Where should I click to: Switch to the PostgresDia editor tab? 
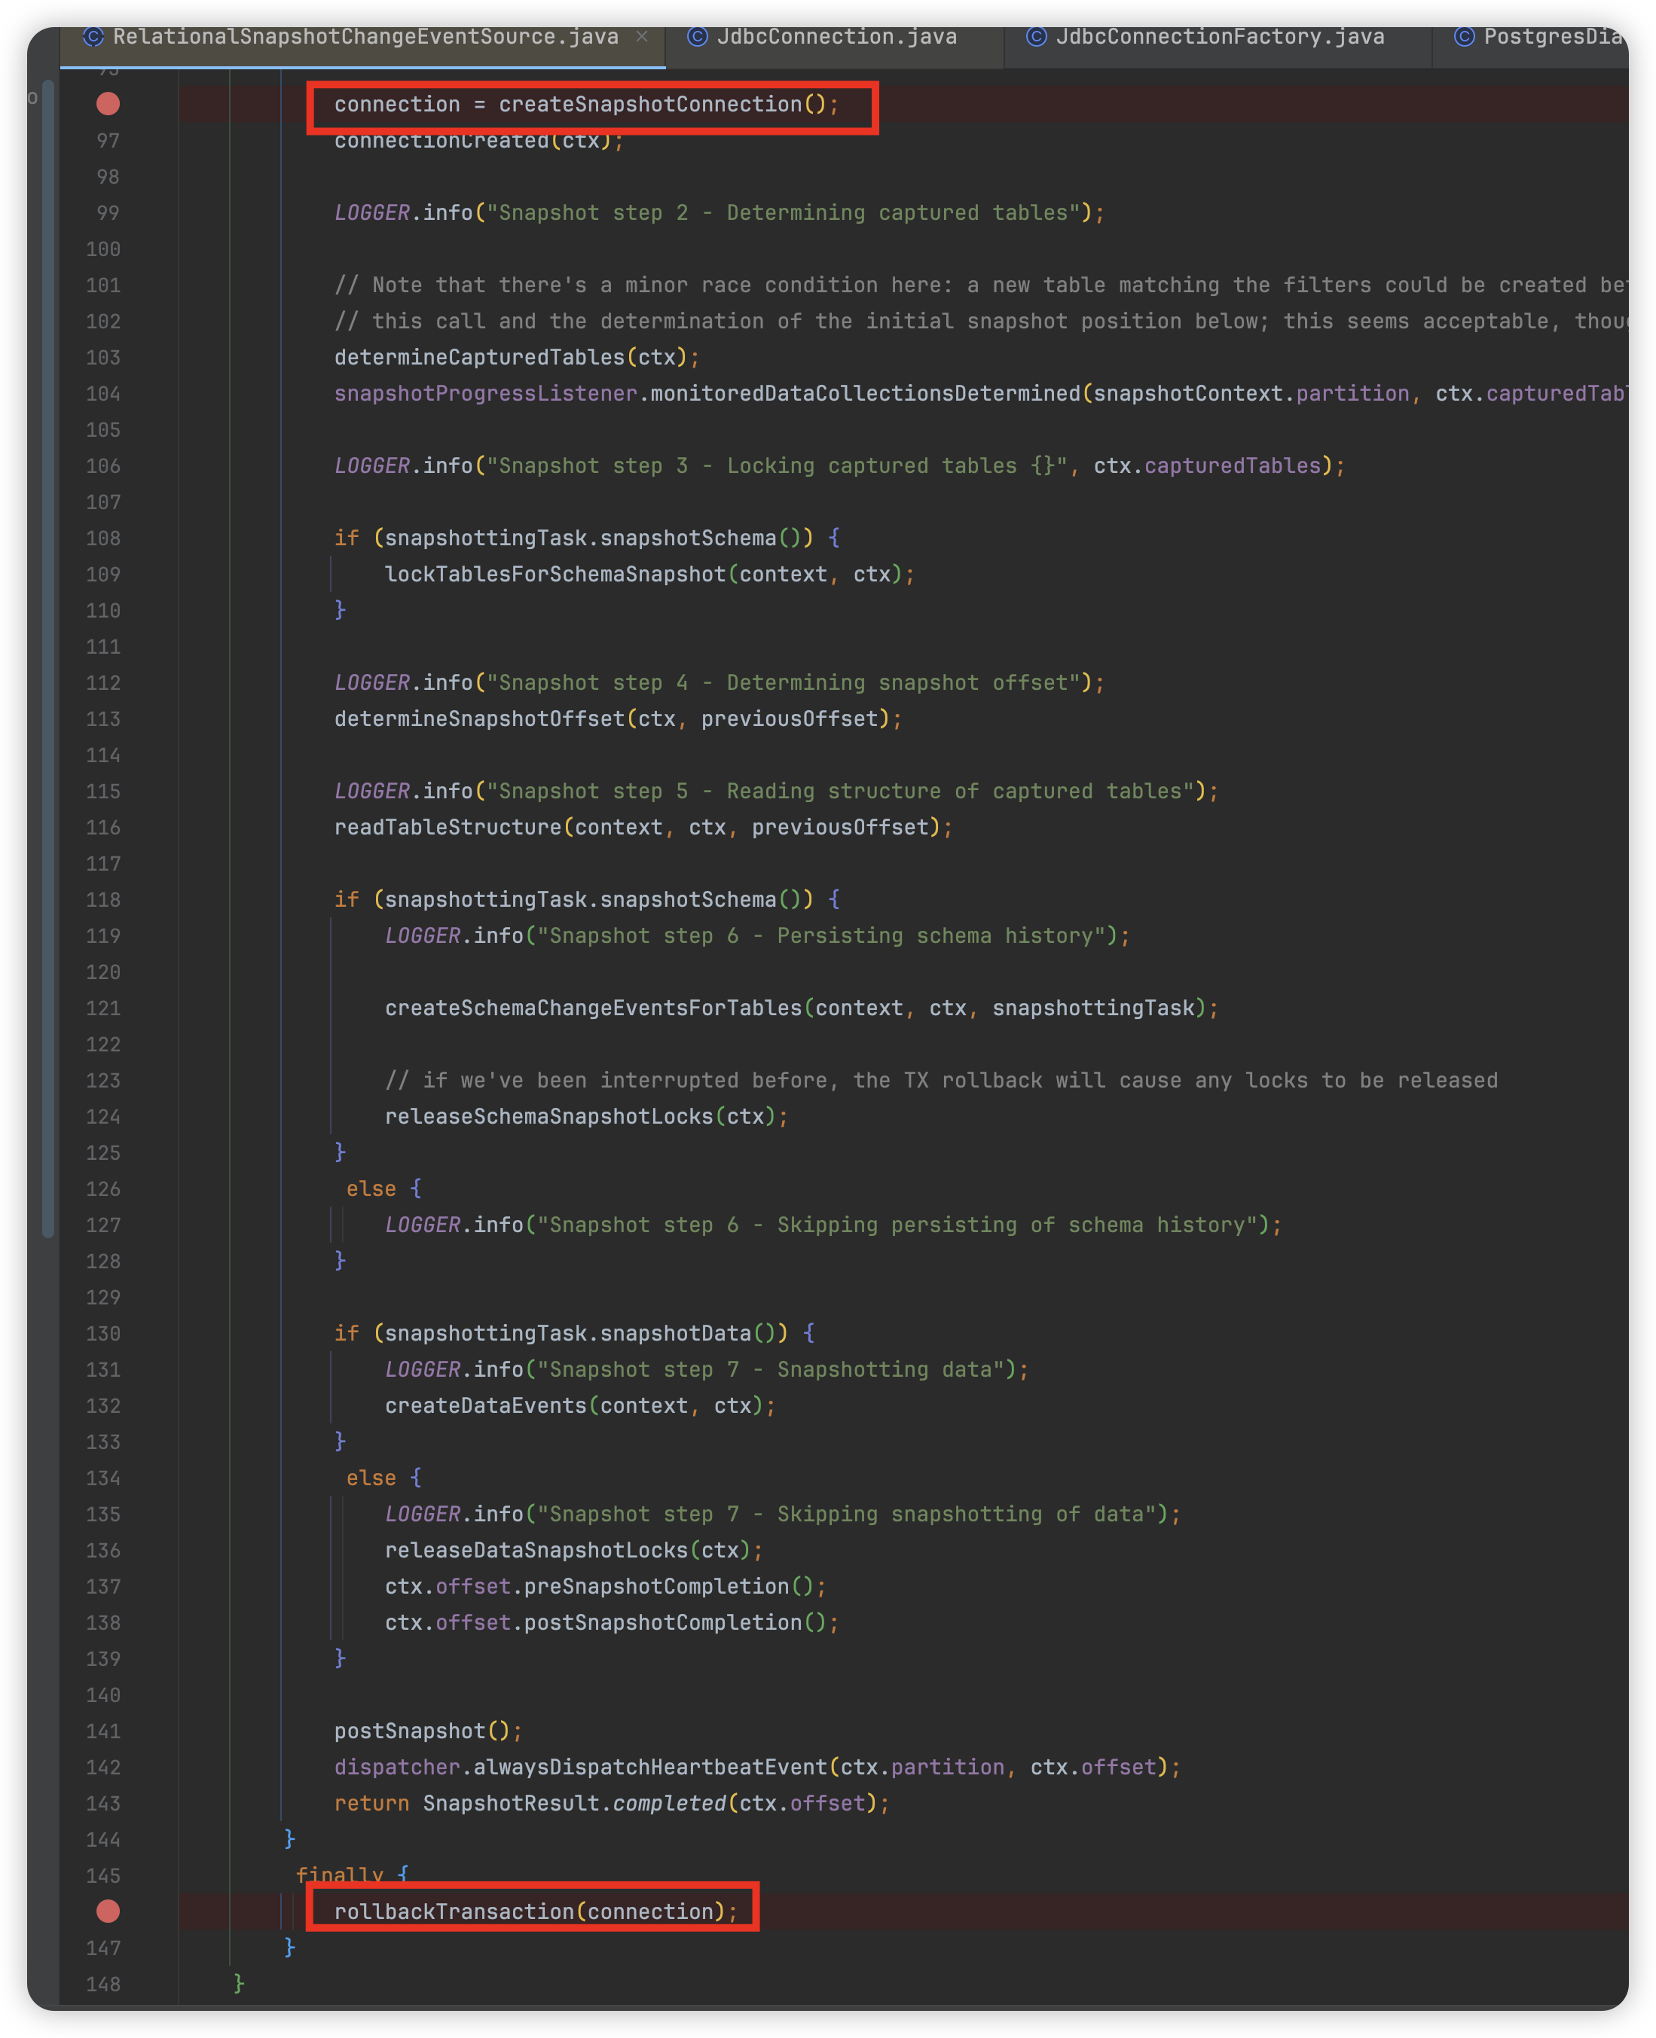click(x=1551, y=36)
